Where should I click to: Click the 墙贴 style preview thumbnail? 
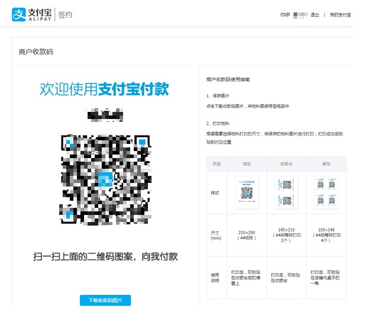247,192
